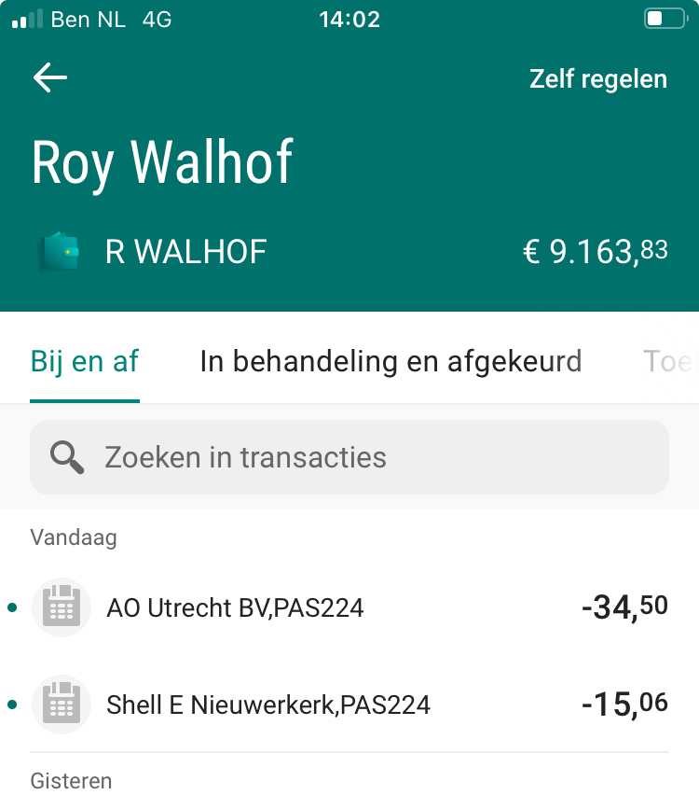
Task: Tap the -15,06 transaction amount
Action: (624, 704)
